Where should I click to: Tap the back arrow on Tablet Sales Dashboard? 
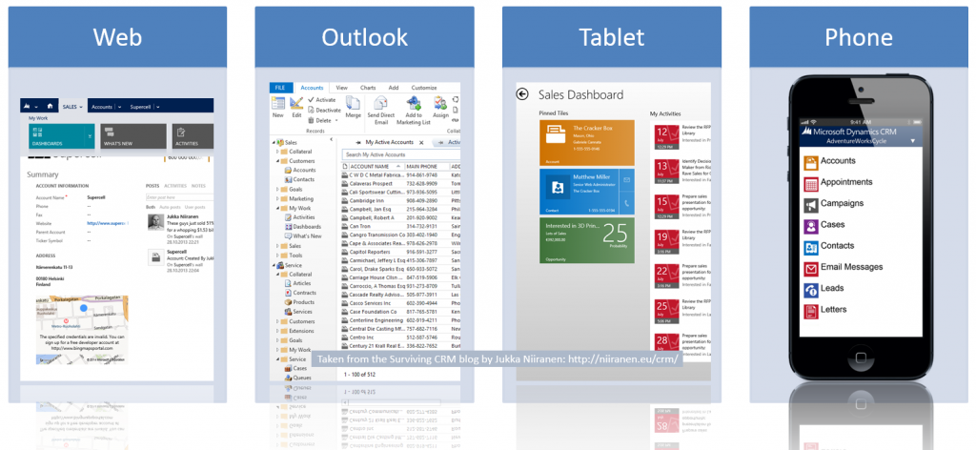pyautogui.click(x=522, y=94)
